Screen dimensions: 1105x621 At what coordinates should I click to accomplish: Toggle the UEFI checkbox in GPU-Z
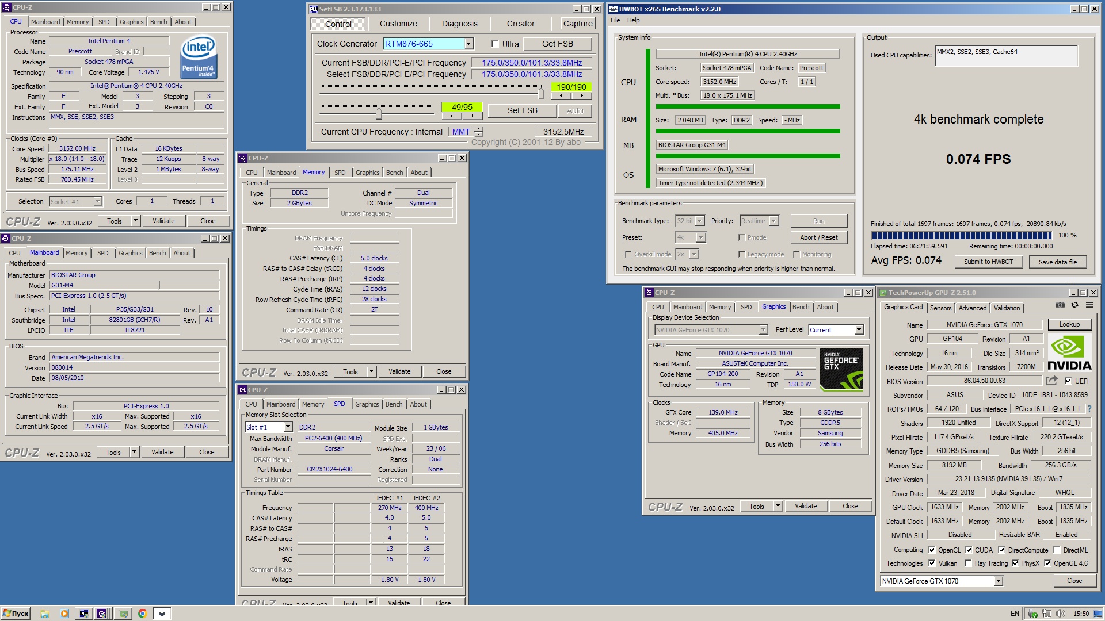pos(1068,381)
